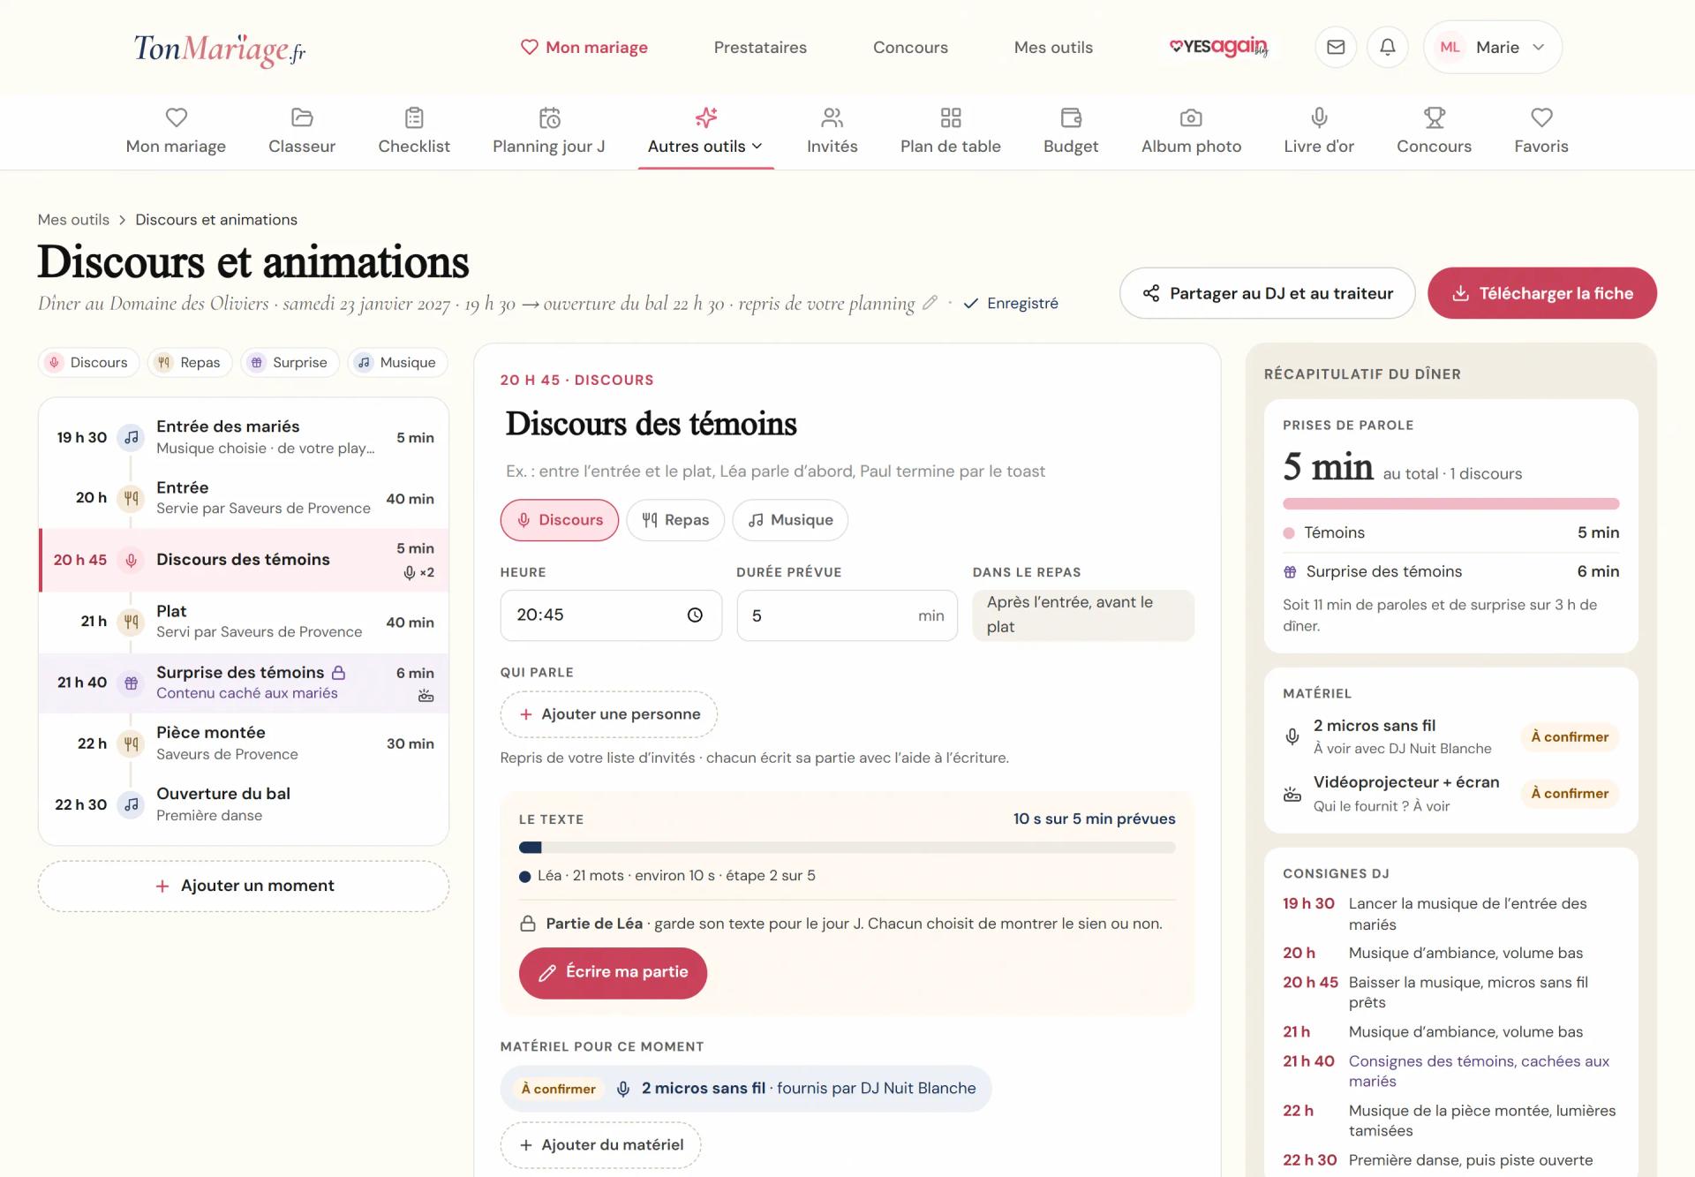1695x1177 pixels.
Task: Open the Budget wallet icon
Action: pyautogui.click(x=1071, y=117)
